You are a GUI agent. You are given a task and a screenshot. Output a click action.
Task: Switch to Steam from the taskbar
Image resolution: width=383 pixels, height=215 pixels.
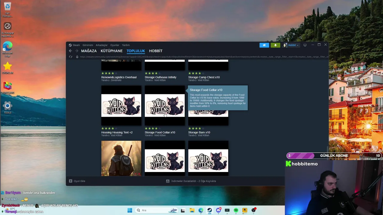(209, 210)
